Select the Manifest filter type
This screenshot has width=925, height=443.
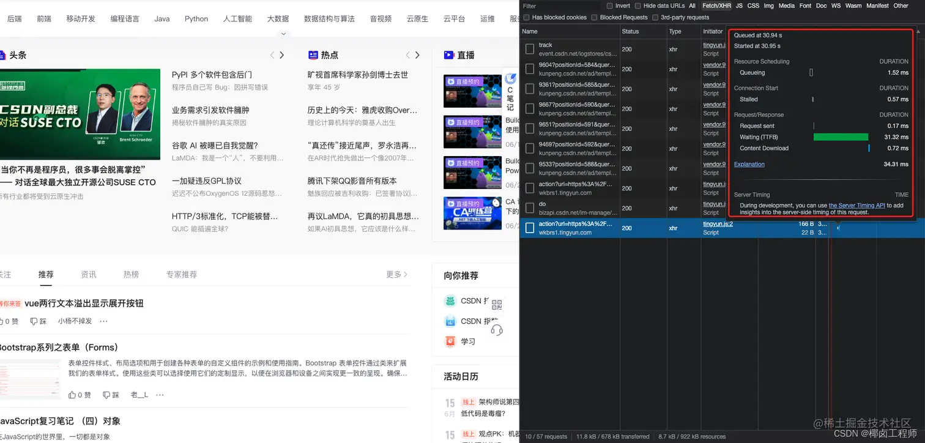(877, 6)
